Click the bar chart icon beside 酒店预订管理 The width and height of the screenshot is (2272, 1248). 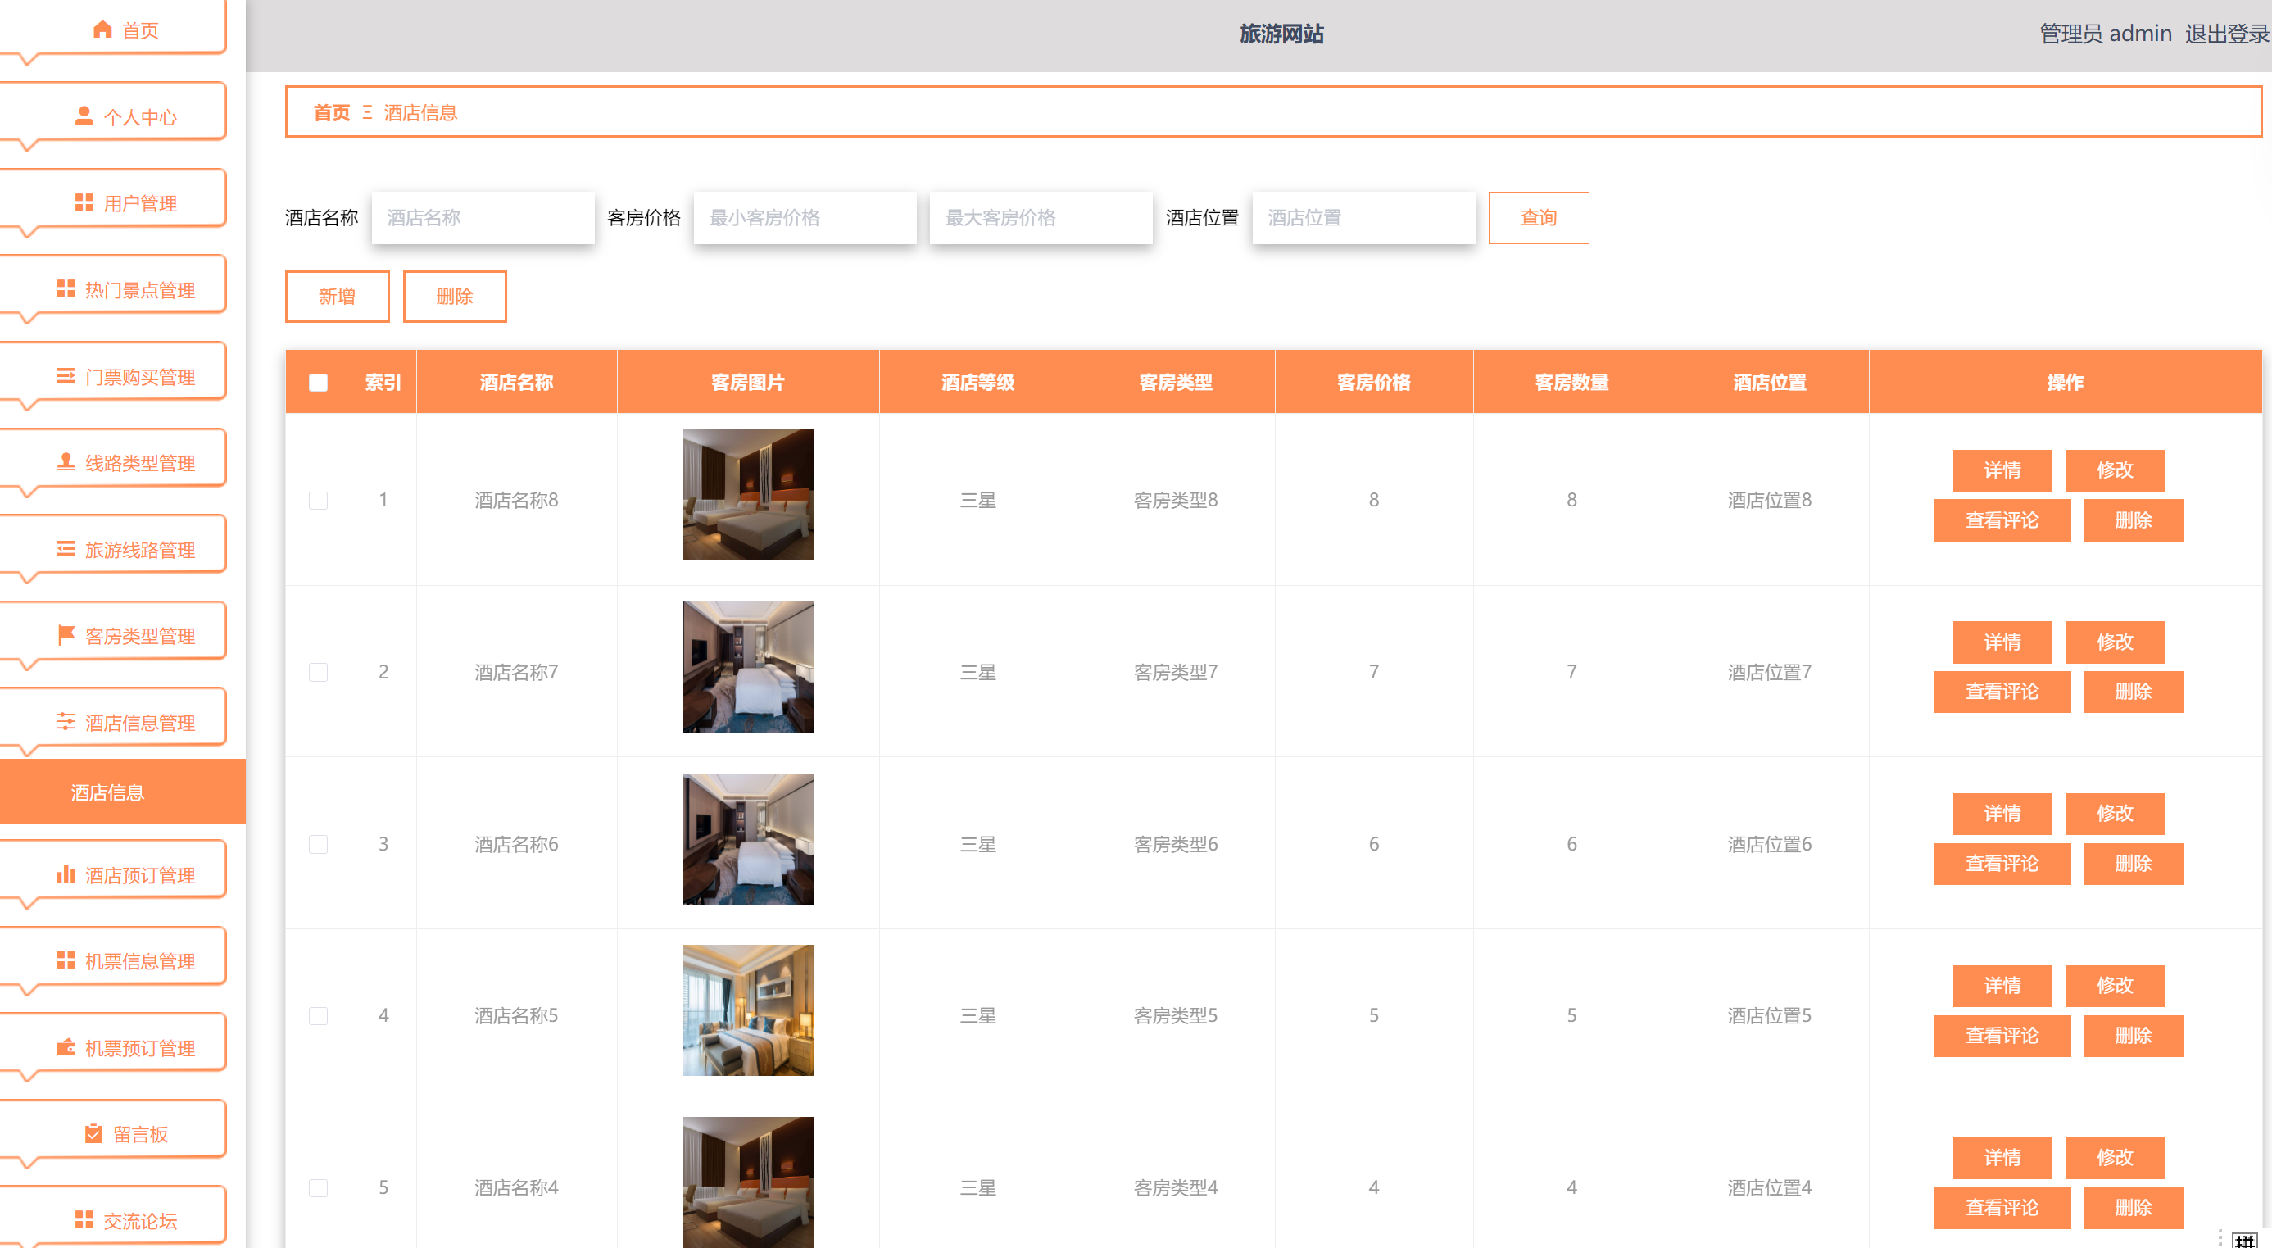(x=66, y=874)
